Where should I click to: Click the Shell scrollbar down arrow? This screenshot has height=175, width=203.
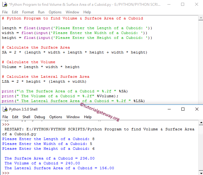pyautogui.click(x=201, y=173)
